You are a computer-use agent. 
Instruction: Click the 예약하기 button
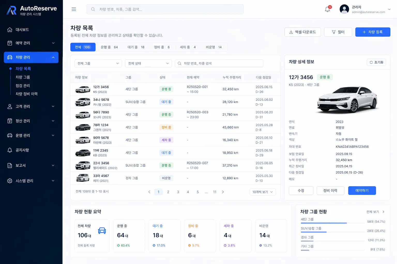pyautogui.click(x=362, y=191)
